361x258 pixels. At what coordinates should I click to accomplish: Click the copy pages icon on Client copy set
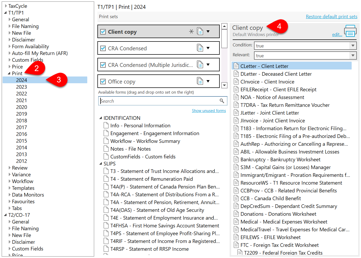(x=200, y=31)
